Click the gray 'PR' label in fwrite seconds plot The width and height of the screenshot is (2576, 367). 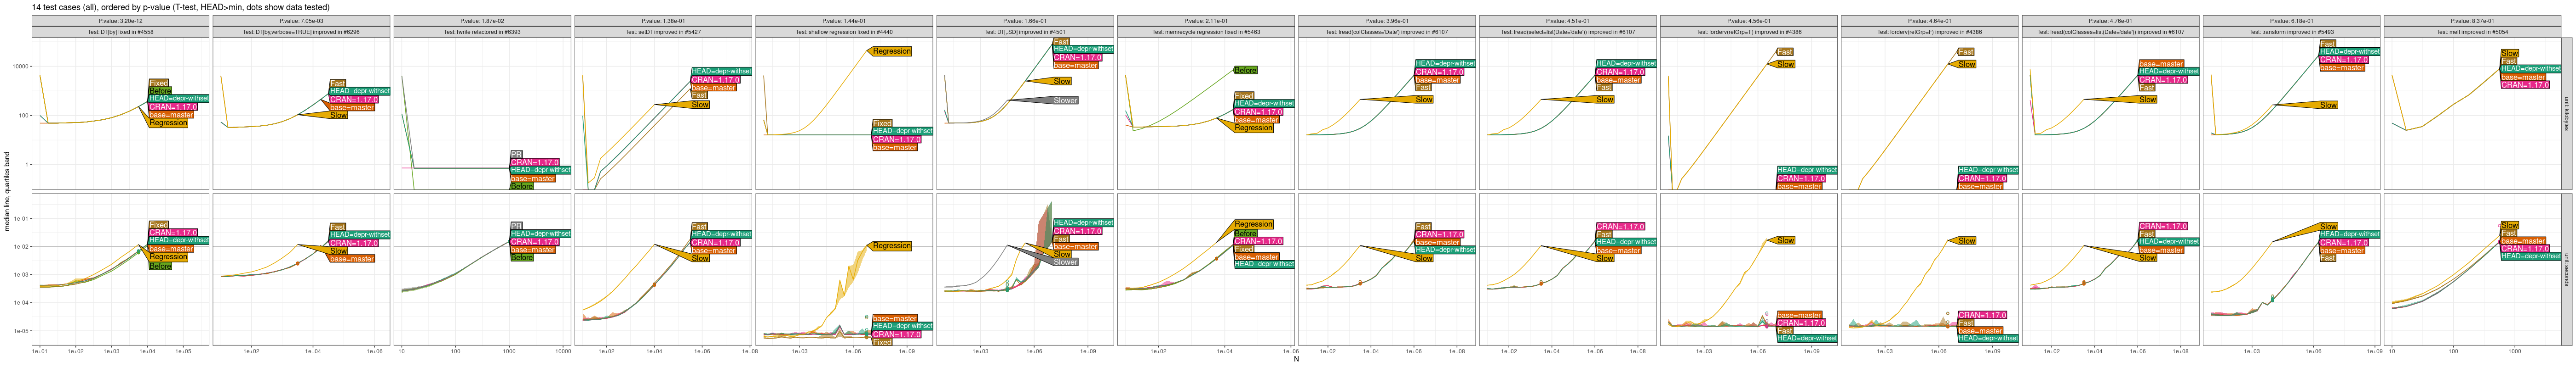coord(516,225)
